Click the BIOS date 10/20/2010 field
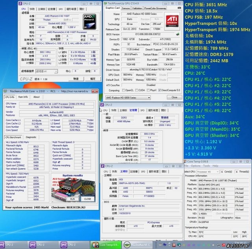252x249 pixels. coord(149,213)
